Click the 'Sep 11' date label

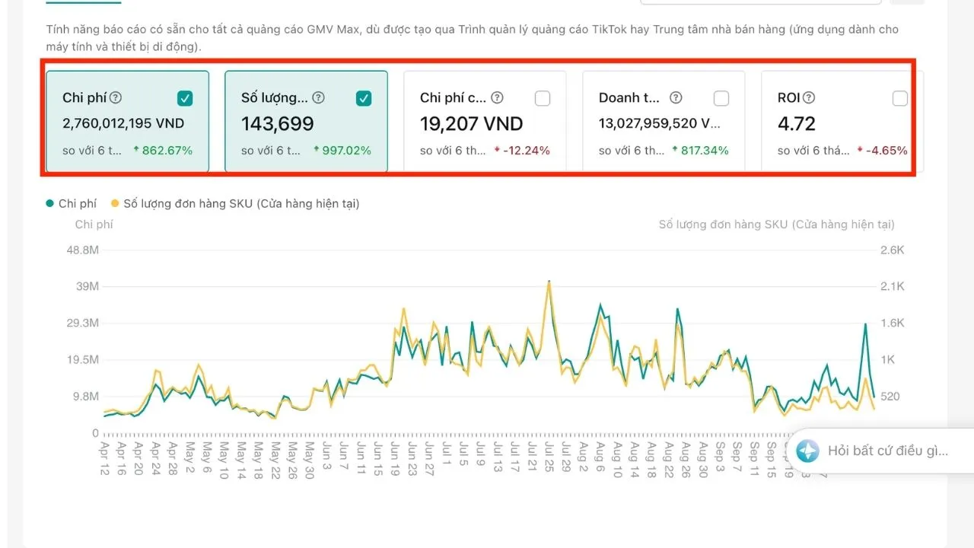[x=754, y=459]
